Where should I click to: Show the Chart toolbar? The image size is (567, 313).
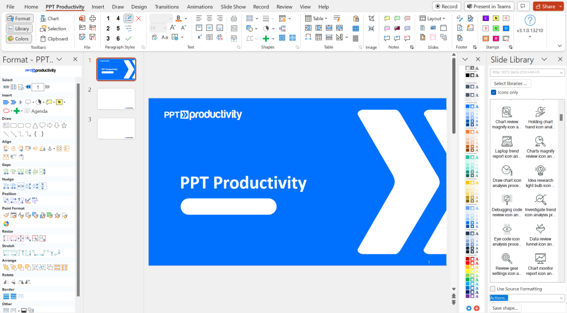point(49,18)
